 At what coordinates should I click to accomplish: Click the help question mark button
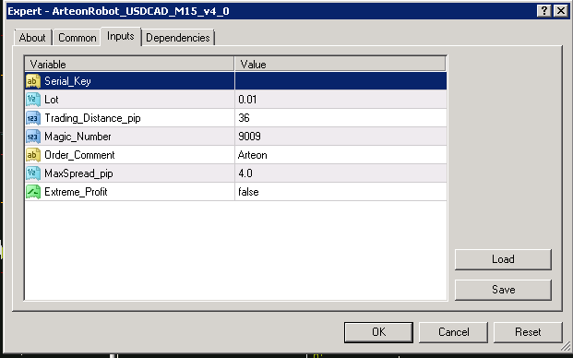(x=544, y=11)
